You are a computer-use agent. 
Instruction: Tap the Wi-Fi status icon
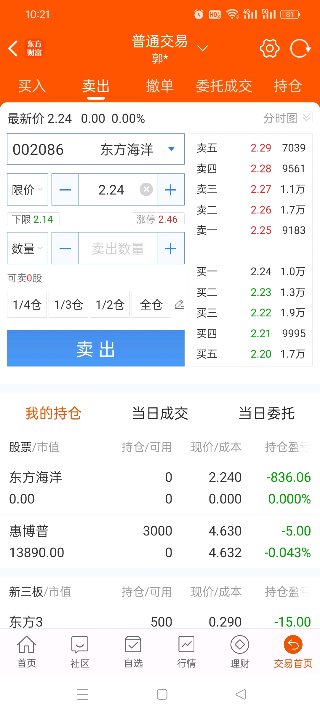pyautogui.click(x=233, y=14)
